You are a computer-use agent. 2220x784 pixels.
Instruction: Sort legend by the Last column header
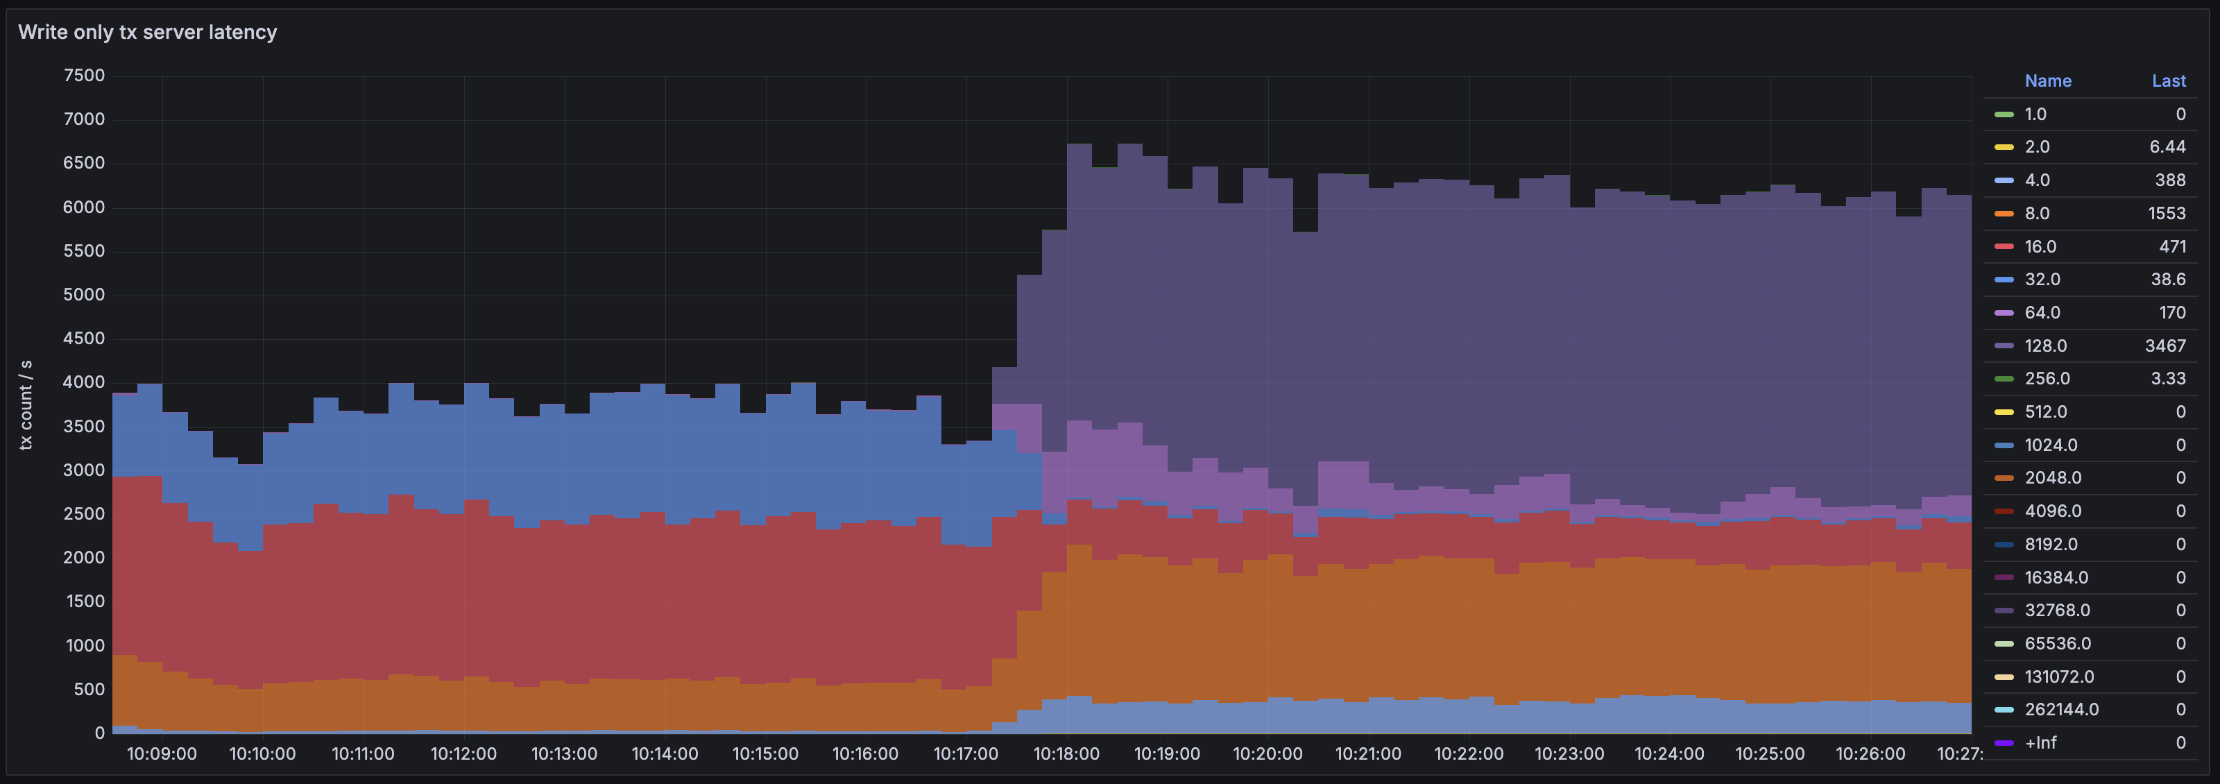tap(2168, 81)
